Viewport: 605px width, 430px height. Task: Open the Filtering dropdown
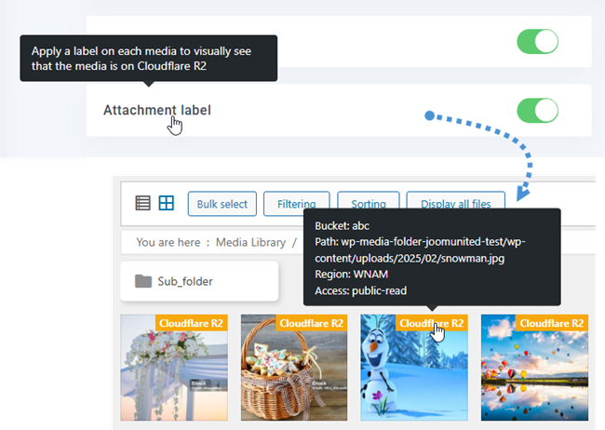(x=296, y=204)
